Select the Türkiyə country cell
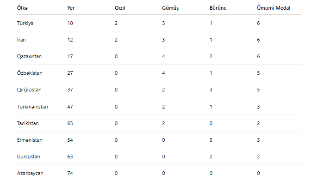 point(25,23)
